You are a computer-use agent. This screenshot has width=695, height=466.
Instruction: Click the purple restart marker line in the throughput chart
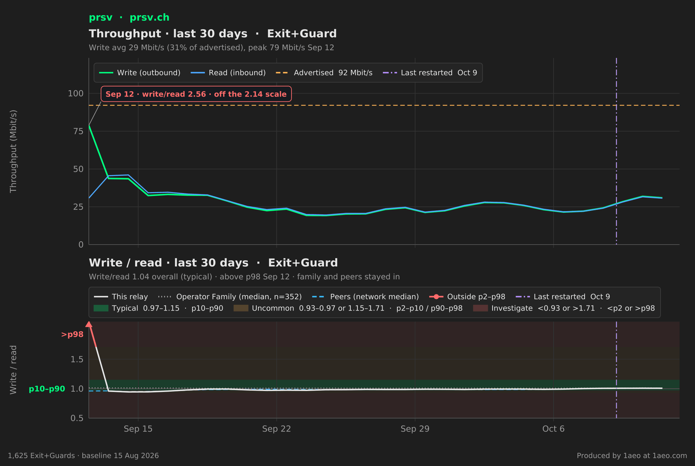[x=616, y=151]
